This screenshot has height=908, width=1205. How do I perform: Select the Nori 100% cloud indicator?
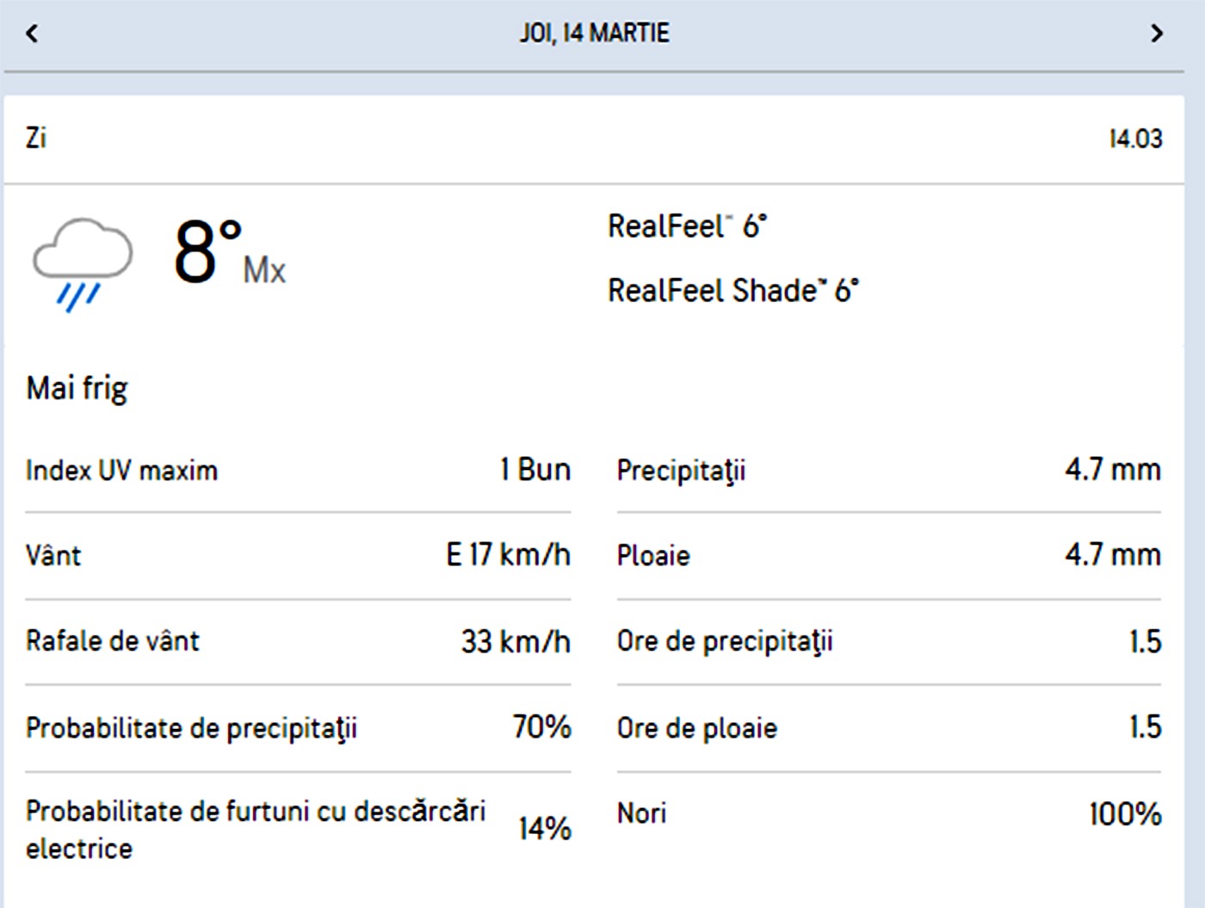tap(887, 812)
